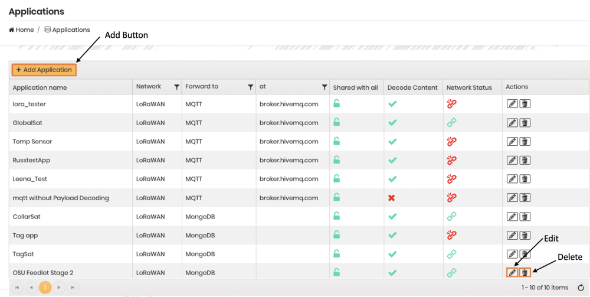The height and width of the screenshot is (297, 590).
Task: Click CollarSat connected network status icon
Action: (x=451, y=217)
